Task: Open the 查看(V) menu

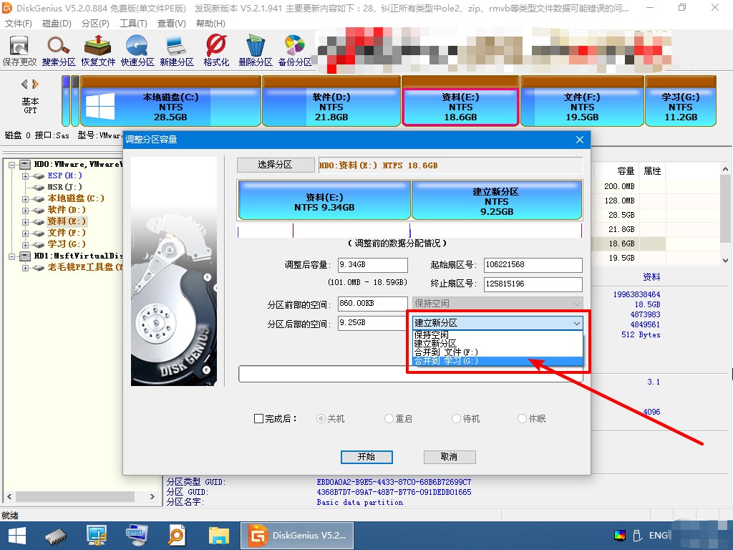Action: [x=172, y=24]
